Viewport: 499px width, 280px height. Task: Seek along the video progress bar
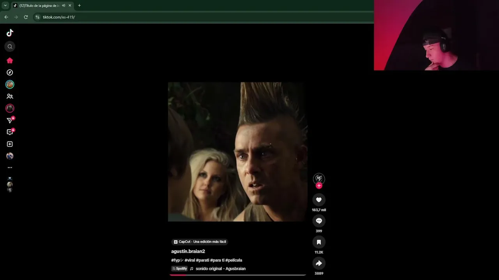tap(238, 275)
